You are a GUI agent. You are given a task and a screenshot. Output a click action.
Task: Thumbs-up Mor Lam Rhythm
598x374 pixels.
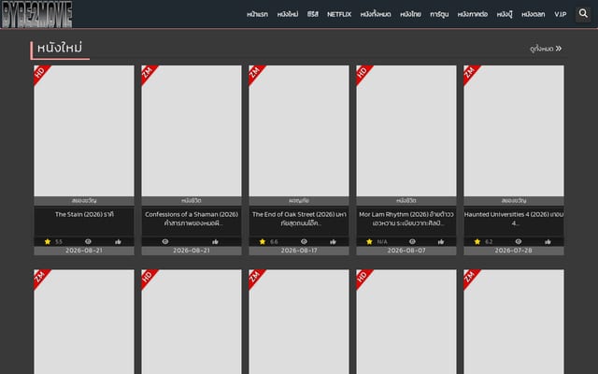441,241
